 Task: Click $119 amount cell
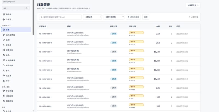pyautogui.click(x=158, y=34)
